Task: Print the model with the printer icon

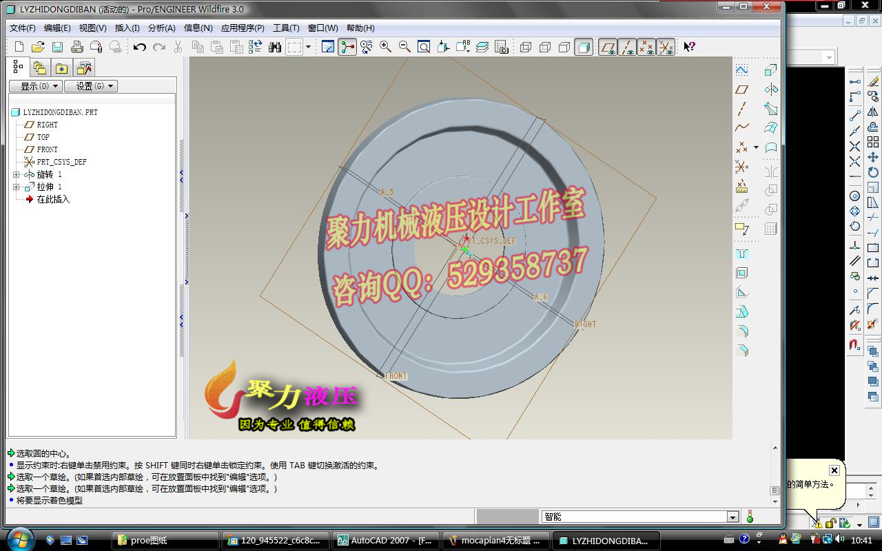Action: pyautogui.click(x=77, y=47)
